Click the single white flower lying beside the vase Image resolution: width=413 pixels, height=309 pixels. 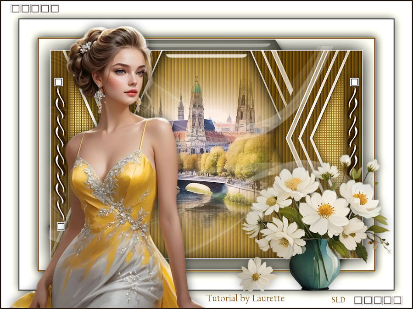(x=256, y=274)
